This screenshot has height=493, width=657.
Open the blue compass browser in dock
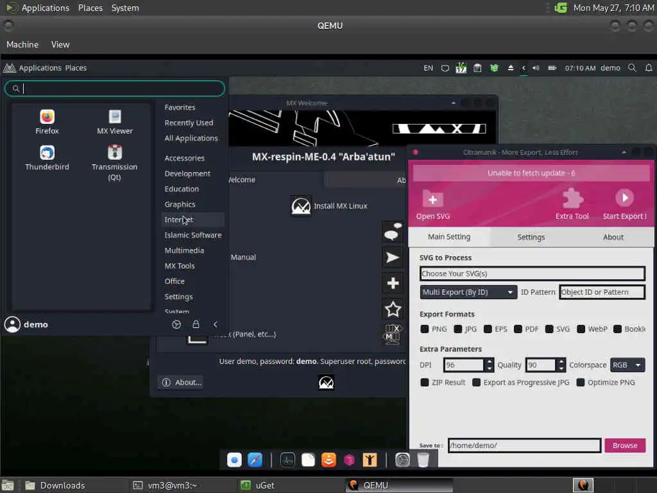click(x=255, y=460)
